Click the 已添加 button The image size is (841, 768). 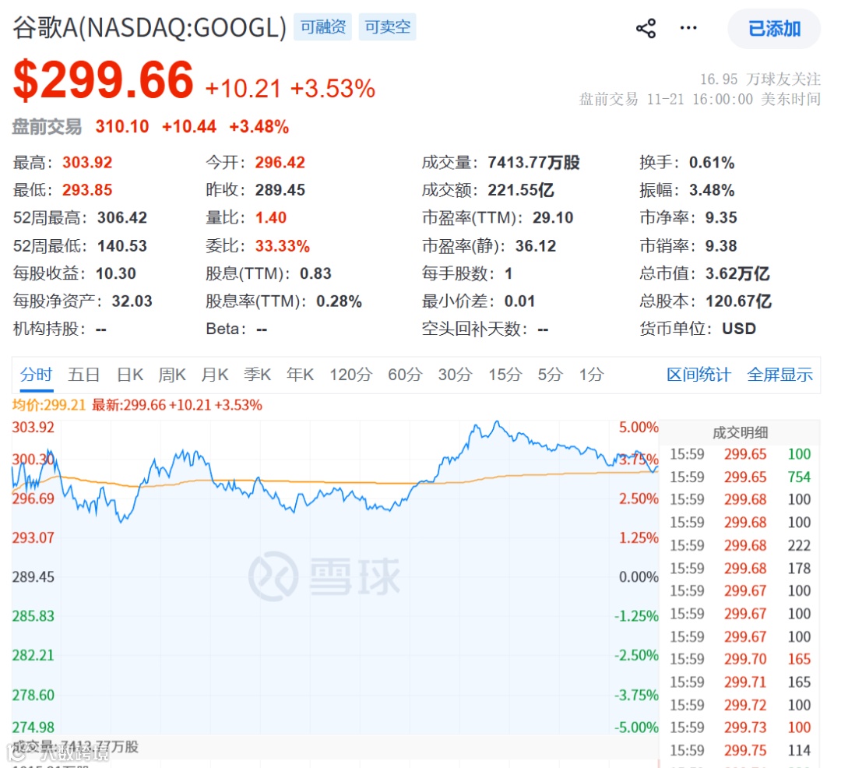774,28
